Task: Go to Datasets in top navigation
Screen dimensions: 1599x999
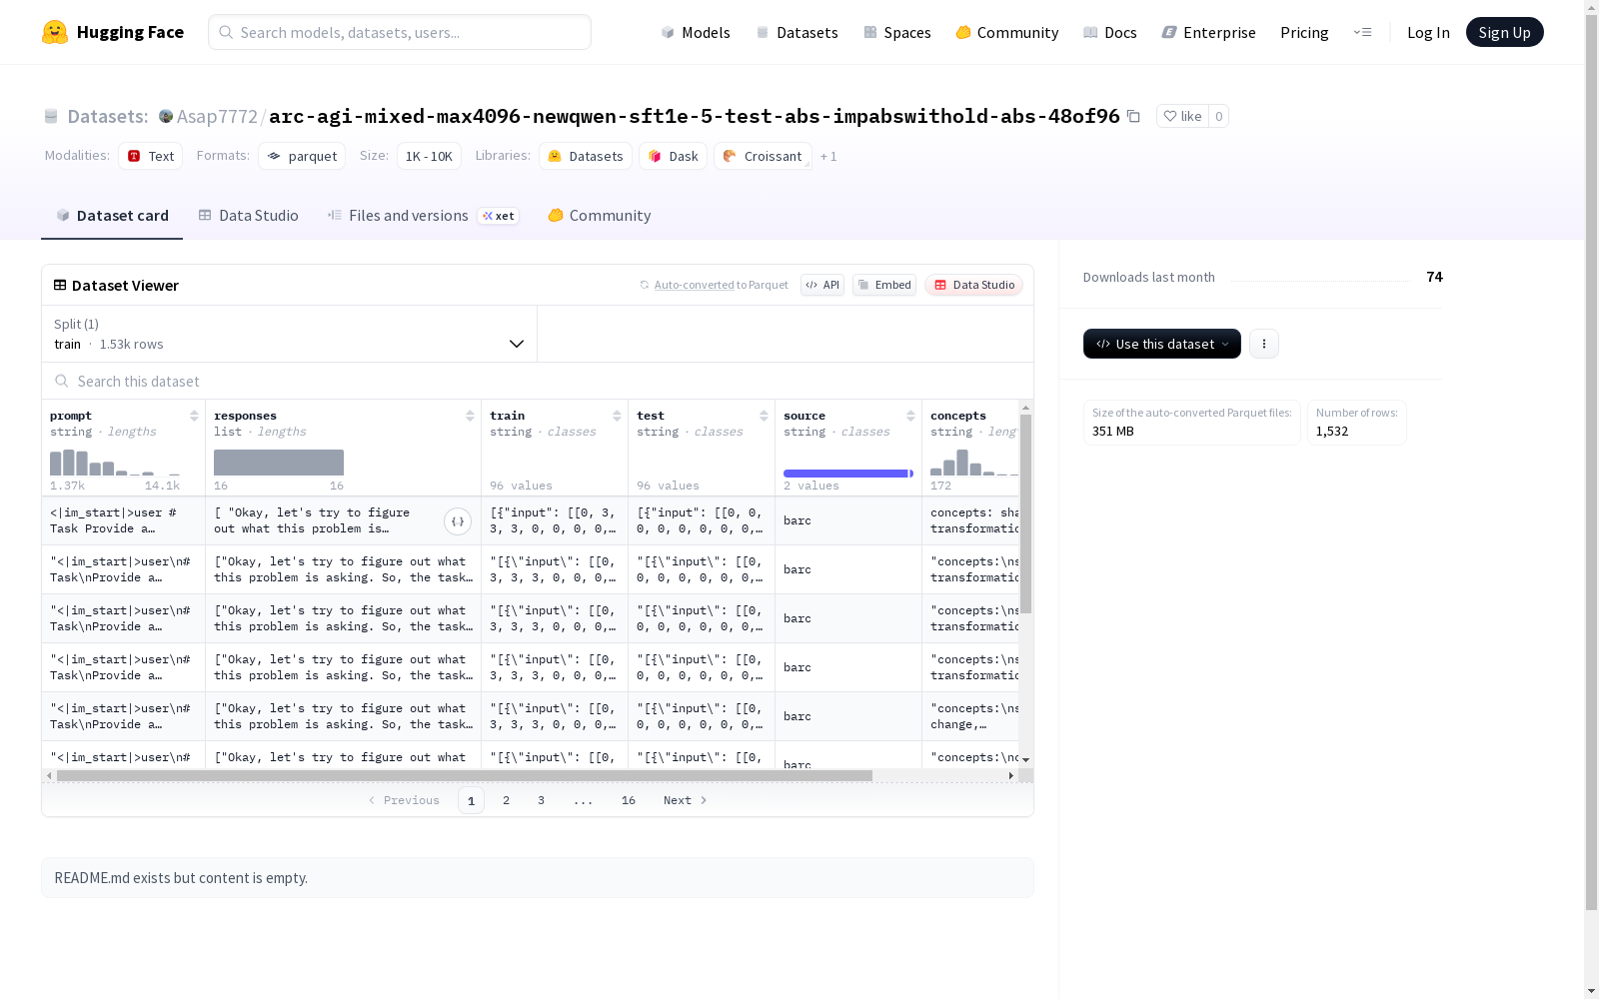Action: click(x=797, y=32)
